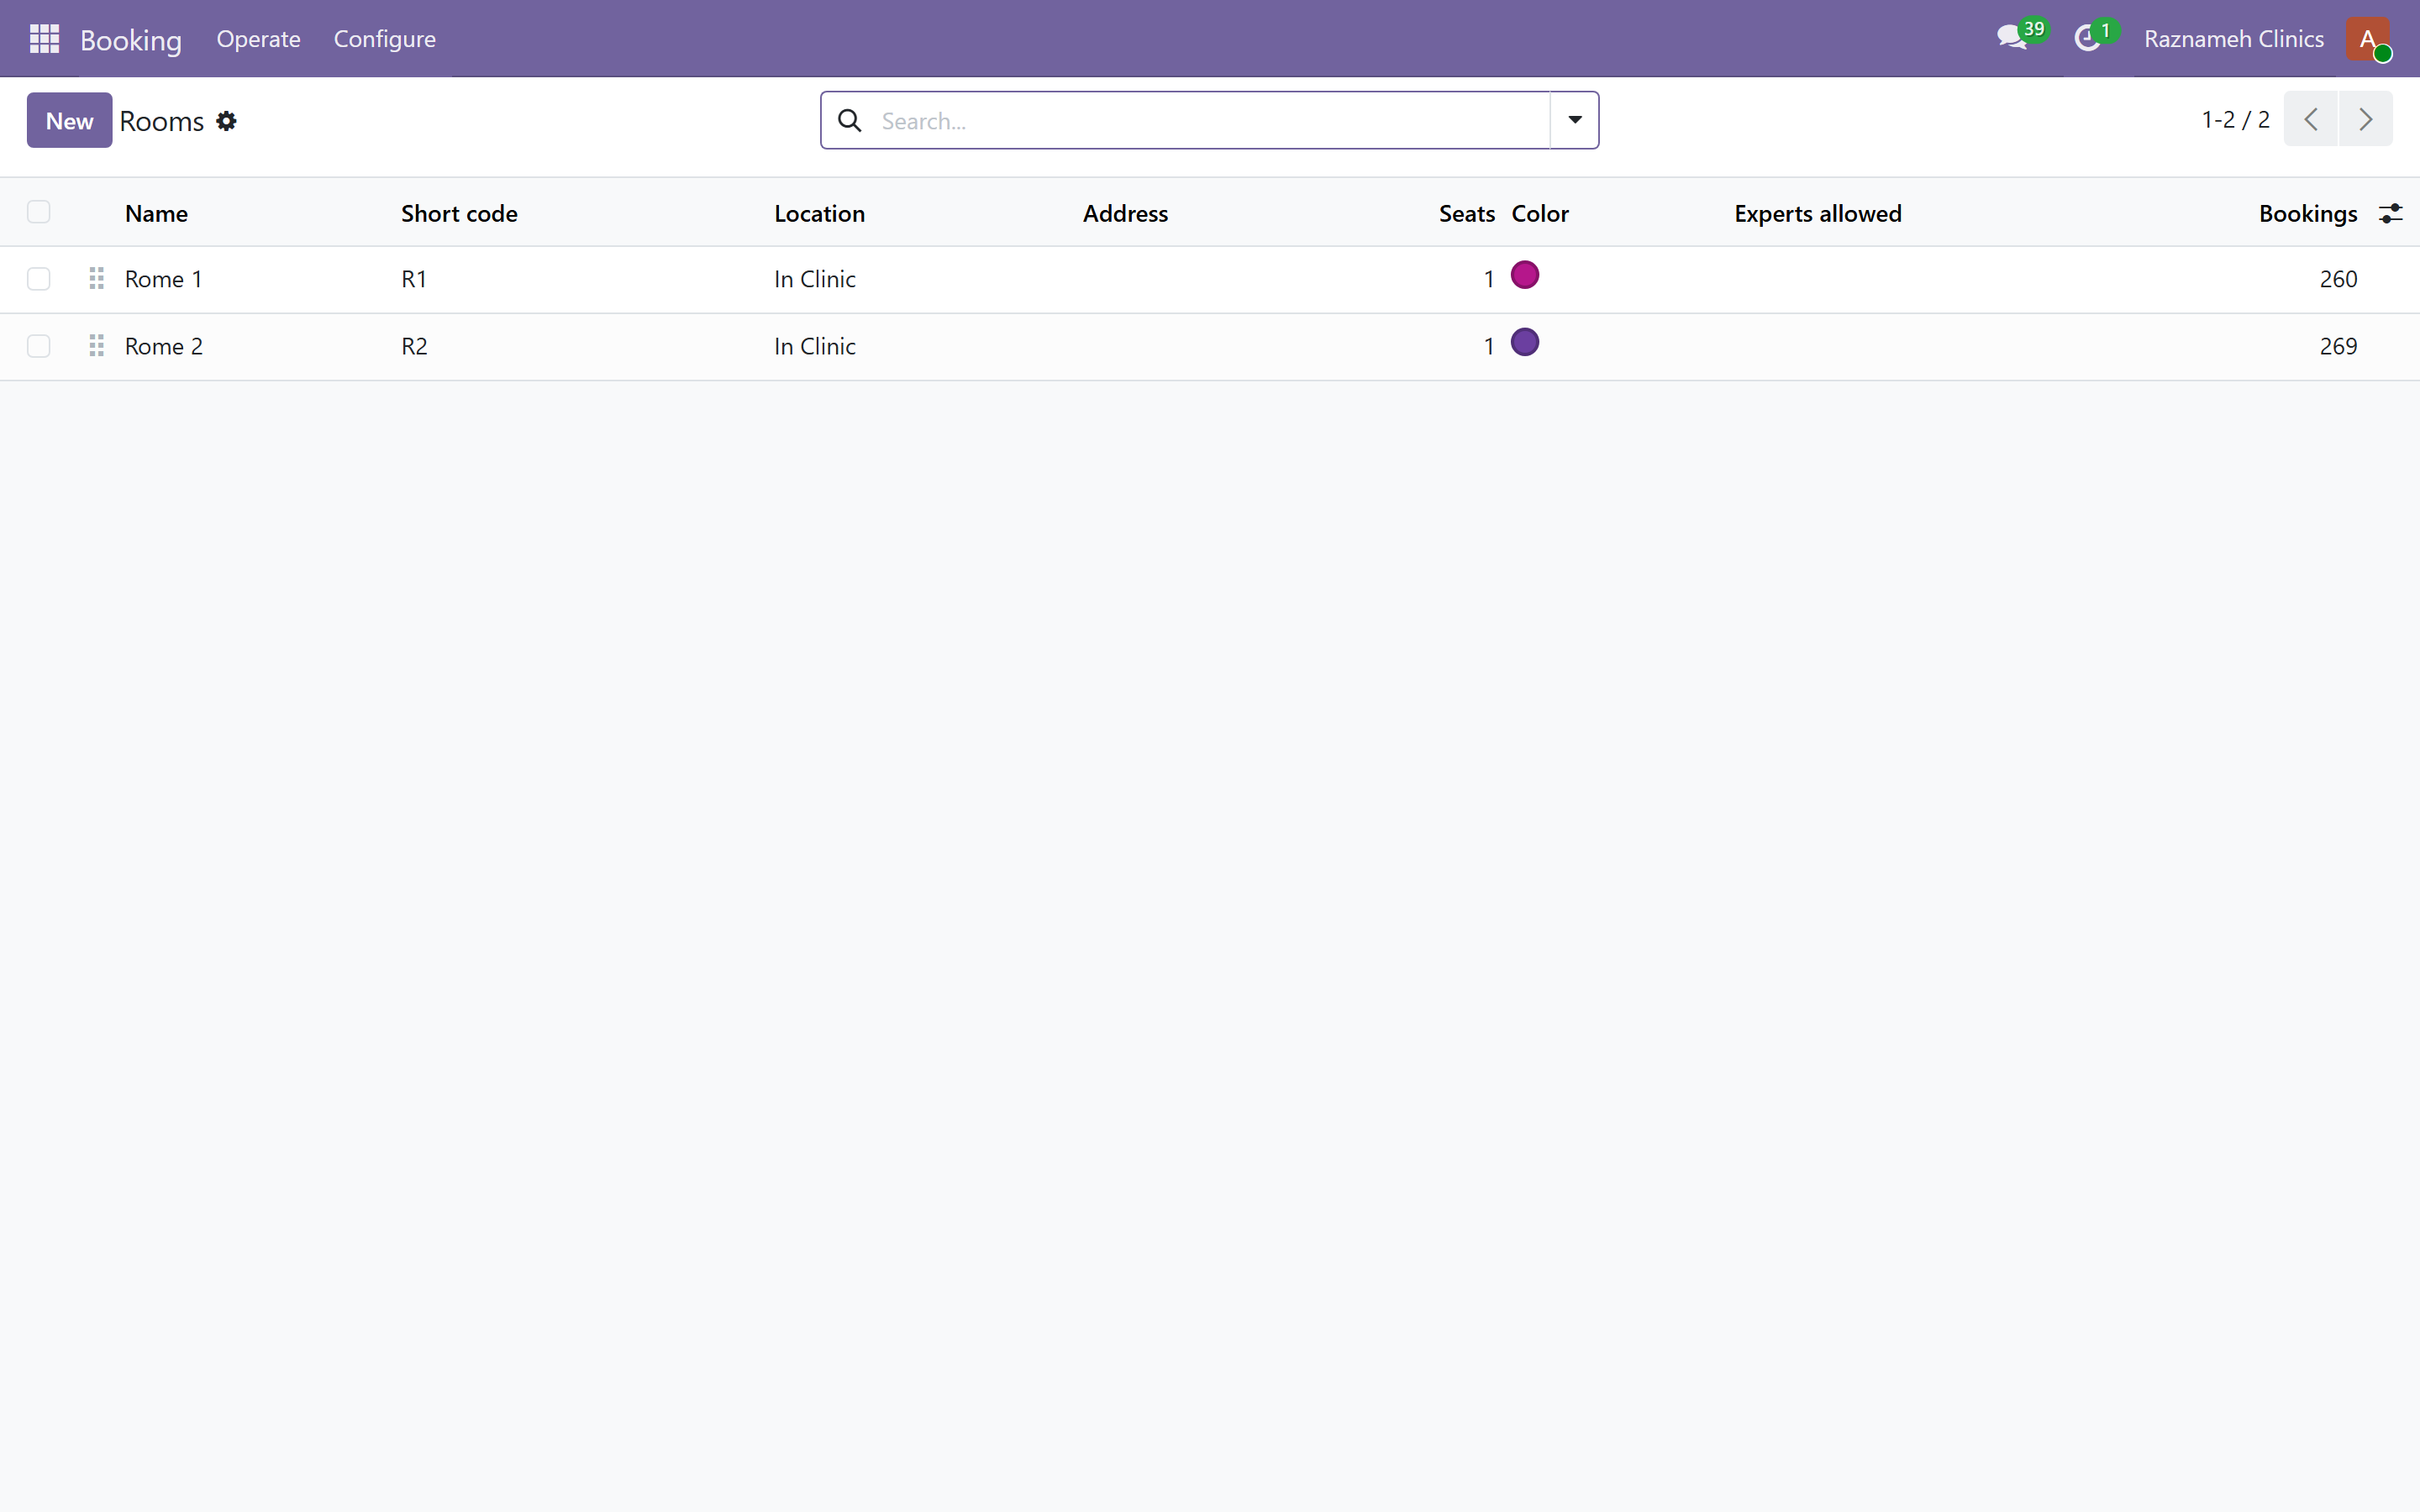This screenshot has height=1512, width=2420.
Task: Sort by the Location column header
Action: [x=819, y=214]
